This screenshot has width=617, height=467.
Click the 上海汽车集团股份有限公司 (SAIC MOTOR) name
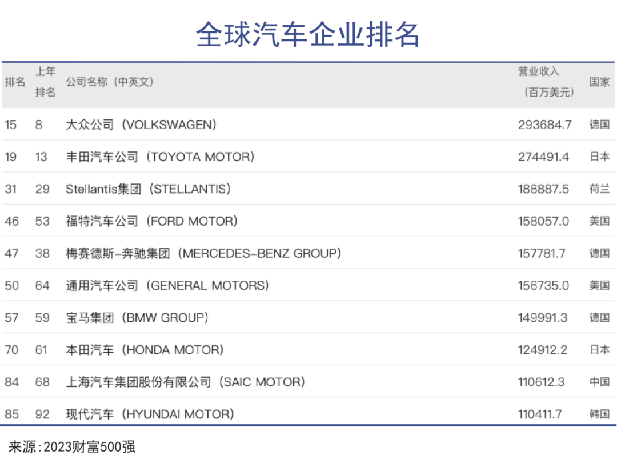pyautogui.click(x=186, y=382)
